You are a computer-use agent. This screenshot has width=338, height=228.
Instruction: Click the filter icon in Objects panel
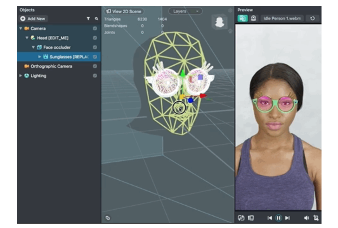pyautogui.click(x=88, y=19)
